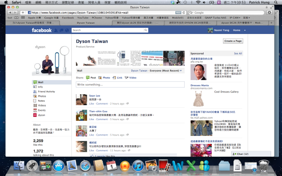Open a new tab with plus button
This screenshot has height=176, width=282.
(271, 23)
